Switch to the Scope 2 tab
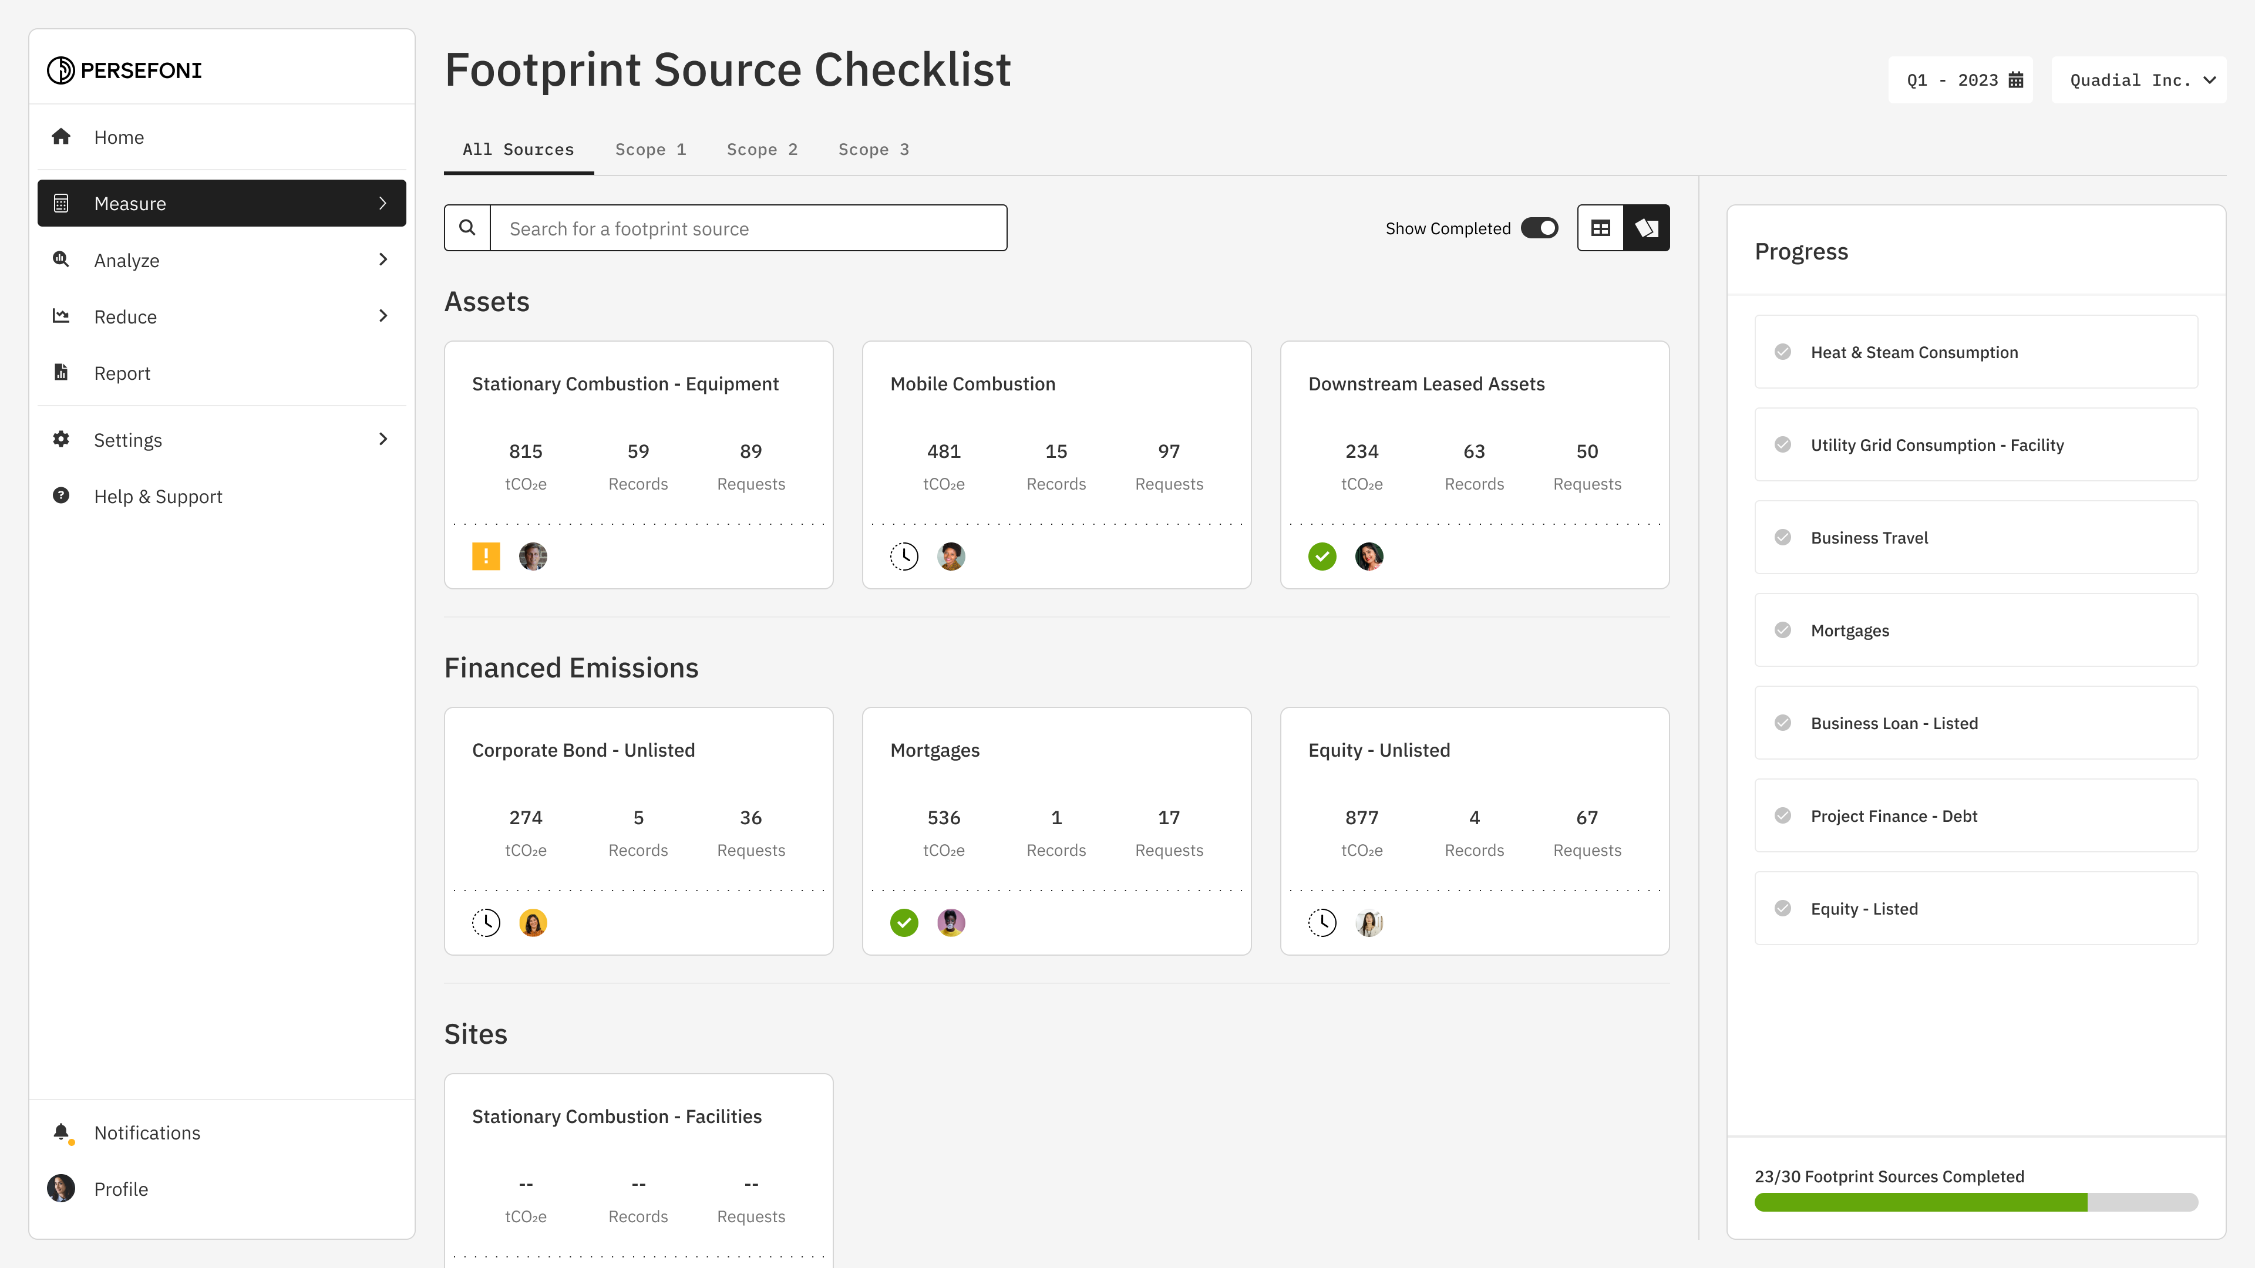Viewport: 2255px width, 1268px height. 762,150
